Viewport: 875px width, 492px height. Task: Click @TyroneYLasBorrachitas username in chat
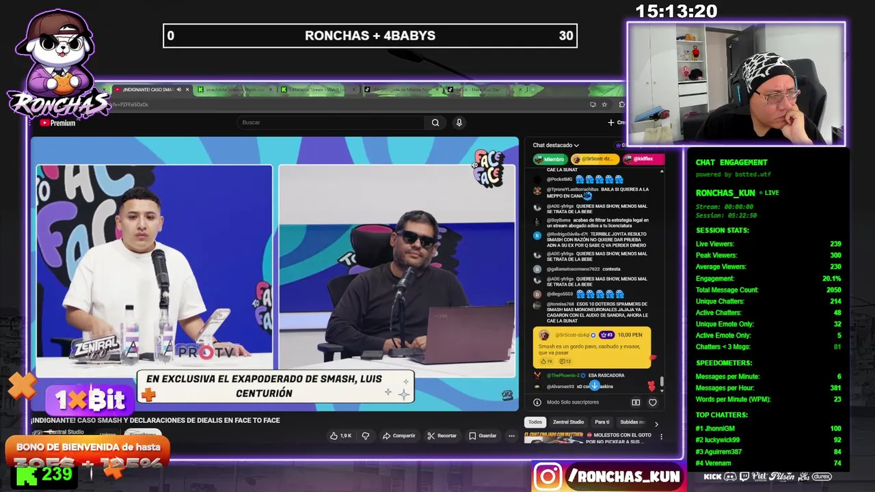572,189
